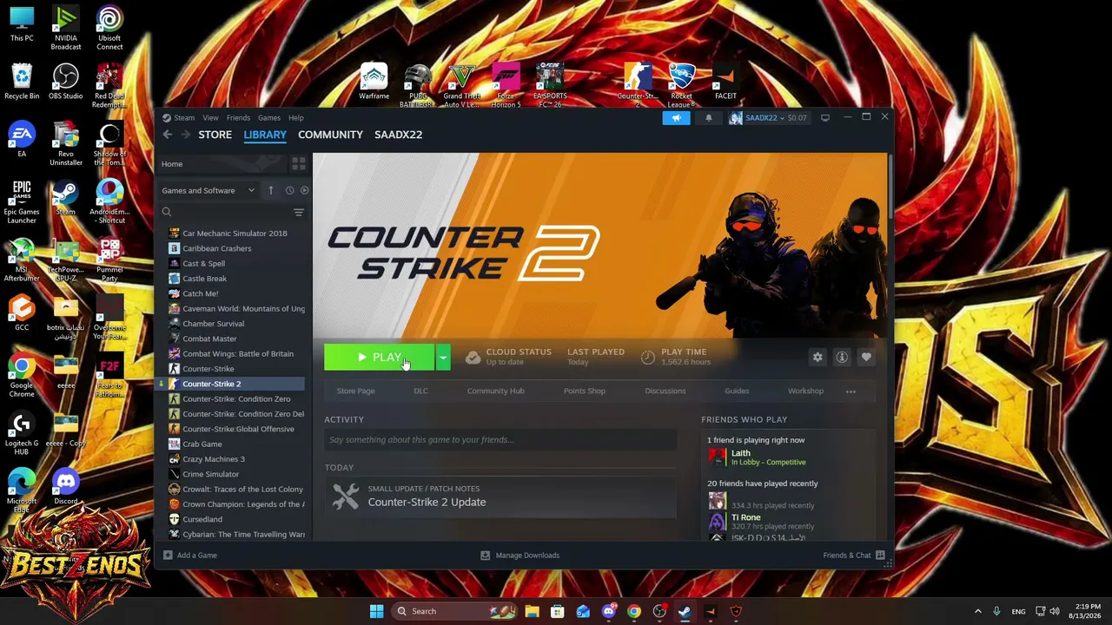
Task: Launch Counter-Strike 2 with the green Play button
Action: coord(380,358)
